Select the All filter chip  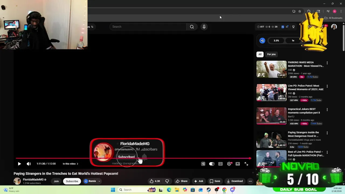pos(260,54)
